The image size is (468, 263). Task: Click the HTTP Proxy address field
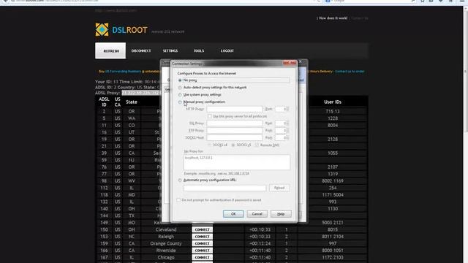click(235, 109)
